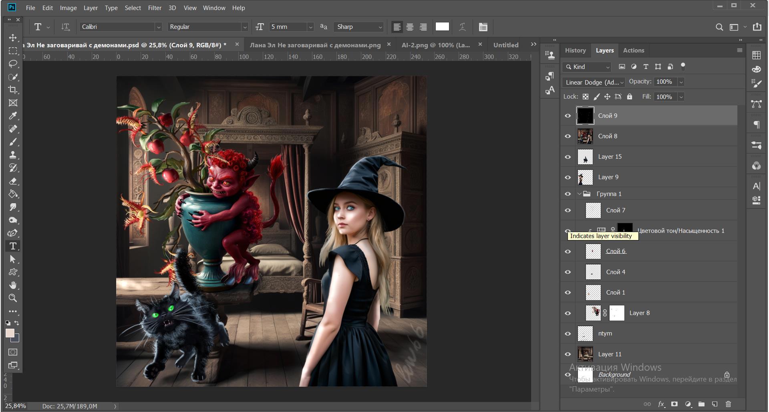Select the Crop tool
The image size is (769, 412).
(13, 90)
